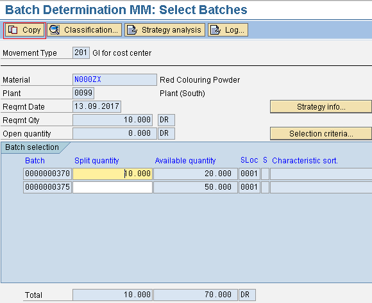Viewport: 372px width, 303px height.
Task: Click the Log document icon
Action: click(216, 30)
